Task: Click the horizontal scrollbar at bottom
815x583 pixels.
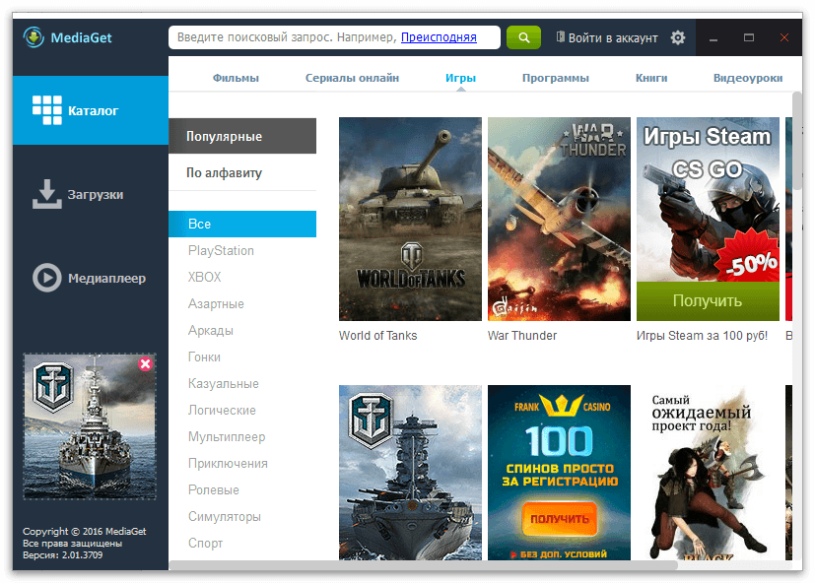Action: click(x=423, y=565)
